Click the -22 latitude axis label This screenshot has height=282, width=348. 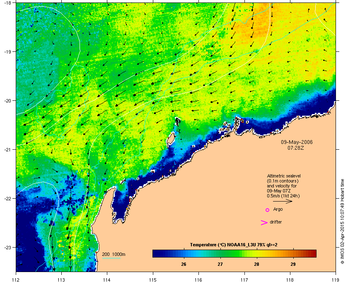(7, 198)
